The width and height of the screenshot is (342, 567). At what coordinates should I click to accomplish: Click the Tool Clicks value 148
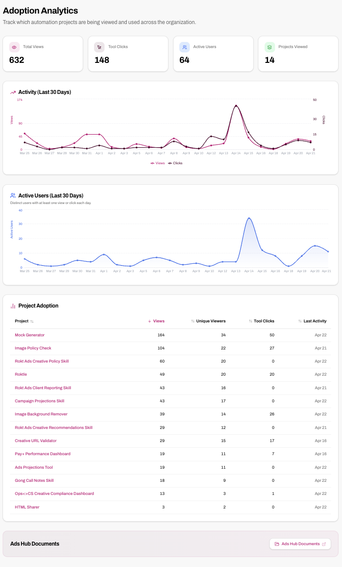102,60
